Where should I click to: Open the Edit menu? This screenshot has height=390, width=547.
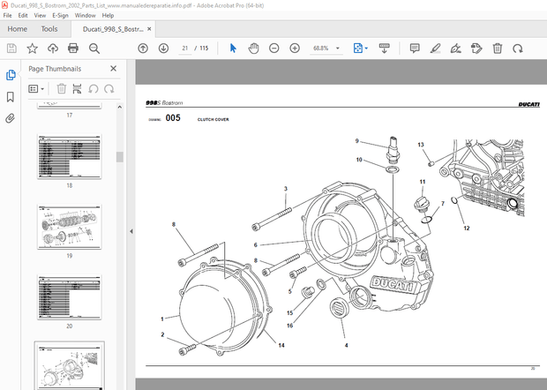click(23, 15)
